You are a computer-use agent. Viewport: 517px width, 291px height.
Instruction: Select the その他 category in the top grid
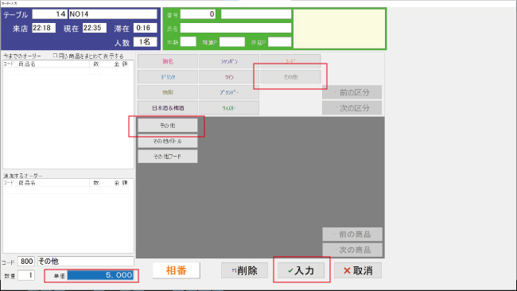(x=290, y=77)
